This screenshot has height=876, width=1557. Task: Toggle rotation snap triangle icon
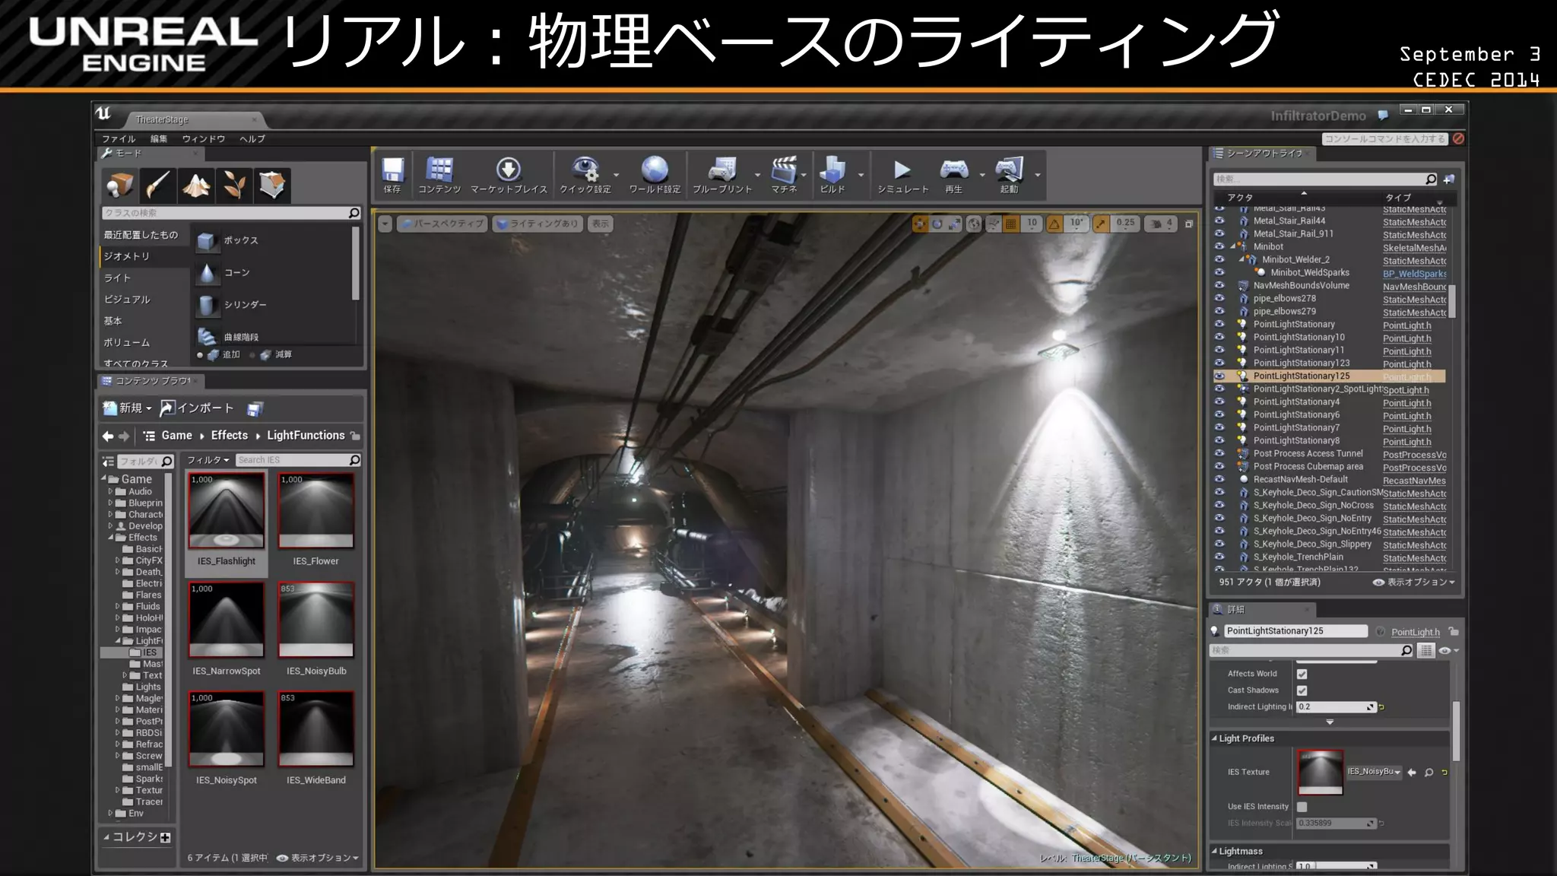(1054, 224)
